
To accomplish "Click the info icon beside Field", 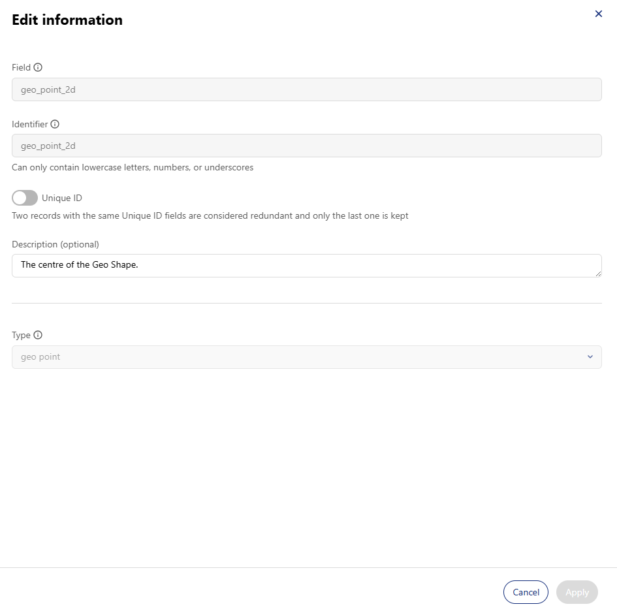I will [x=38, y=67].
